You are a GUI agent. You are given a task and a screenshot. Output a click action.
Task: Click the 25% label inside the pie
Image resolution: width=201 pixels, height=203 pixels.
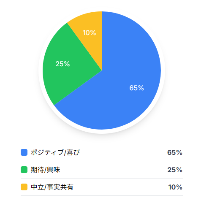[x=62, y=64]
